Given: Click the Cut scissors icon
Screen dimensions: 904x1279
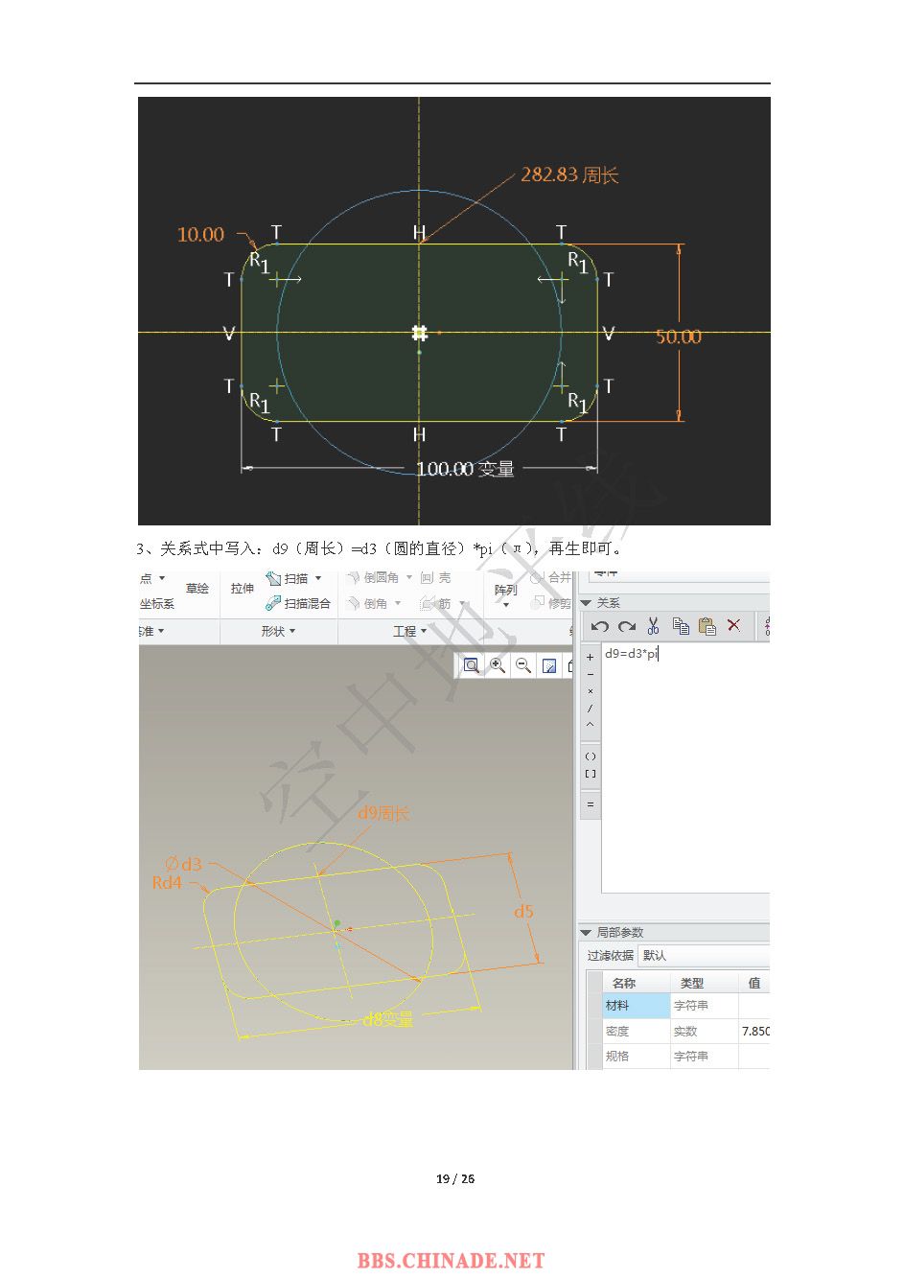Looking at the screenshot, I should click(653, 626).
